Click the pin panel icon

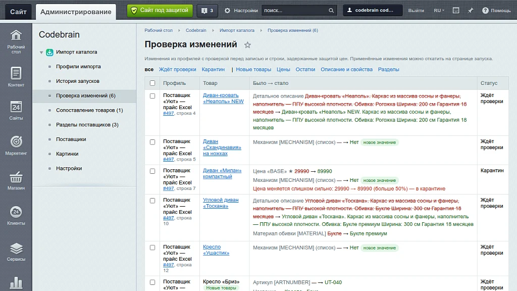click(x=471, y=11)
